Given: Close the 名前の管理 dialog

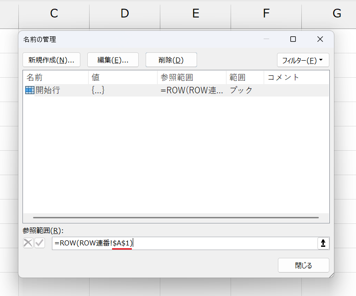Looking at the screenshot, I should point(320,40).
